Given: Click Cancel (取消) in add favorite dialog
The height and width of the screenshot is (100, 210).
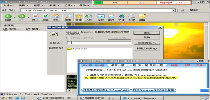Looking at the screenshot, I should pyautogui.click(x=147, y=37).
